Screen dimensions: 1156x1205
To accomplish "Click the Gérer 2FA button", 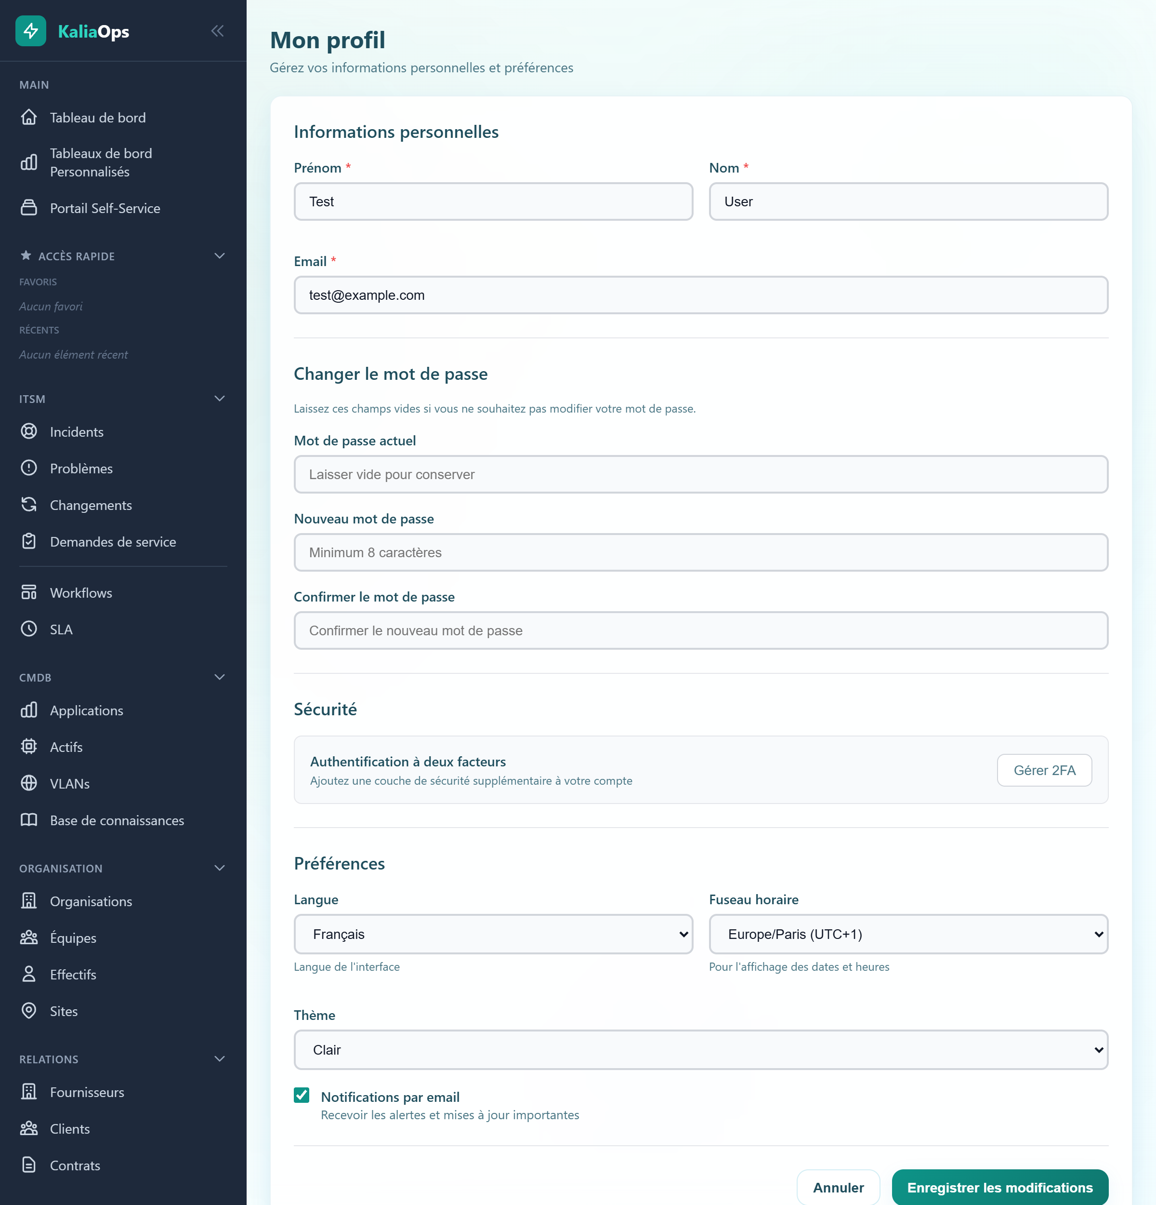I will [1044, 770].
